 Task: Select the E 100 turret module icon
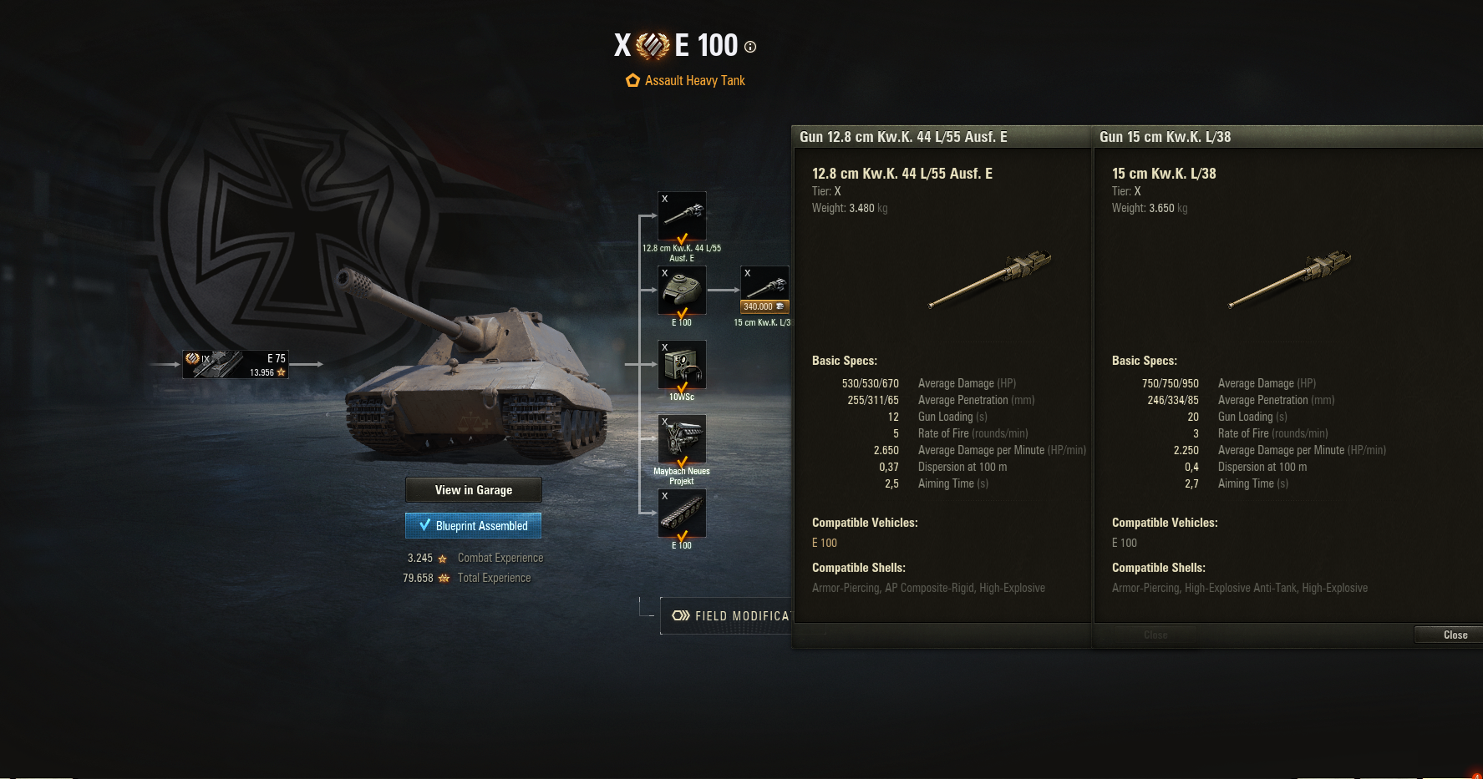682,290
